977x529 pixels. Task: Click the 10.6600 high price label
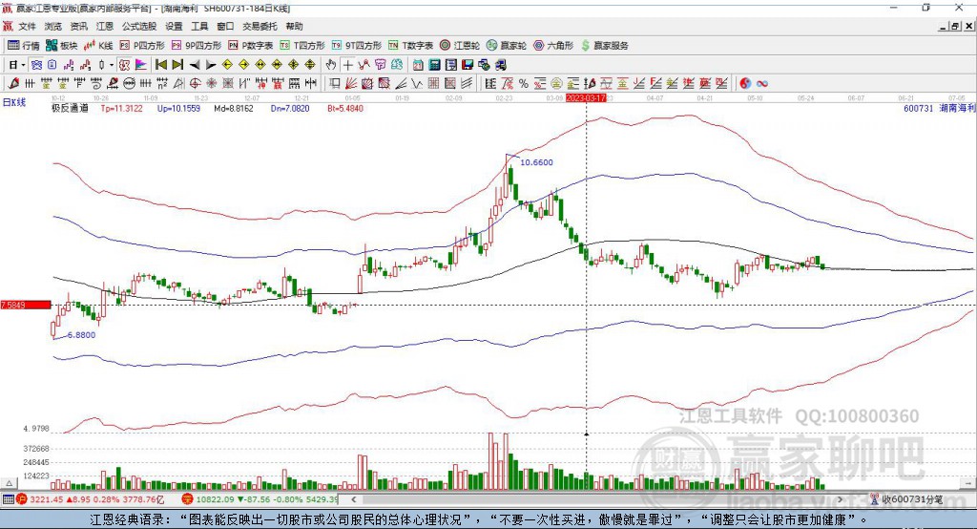click(x=536, y=162)
